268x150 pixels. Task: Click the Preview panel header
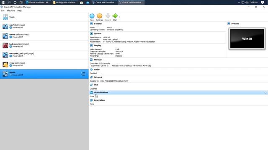(235, 24)
